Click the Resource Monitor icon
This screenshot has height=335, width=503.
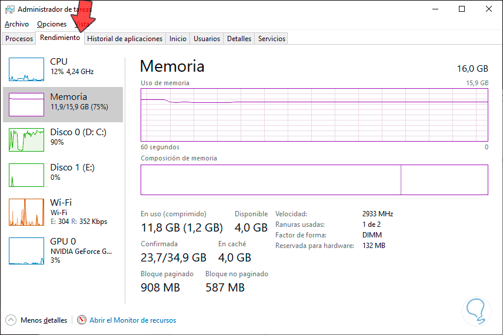tap(82, 320)
